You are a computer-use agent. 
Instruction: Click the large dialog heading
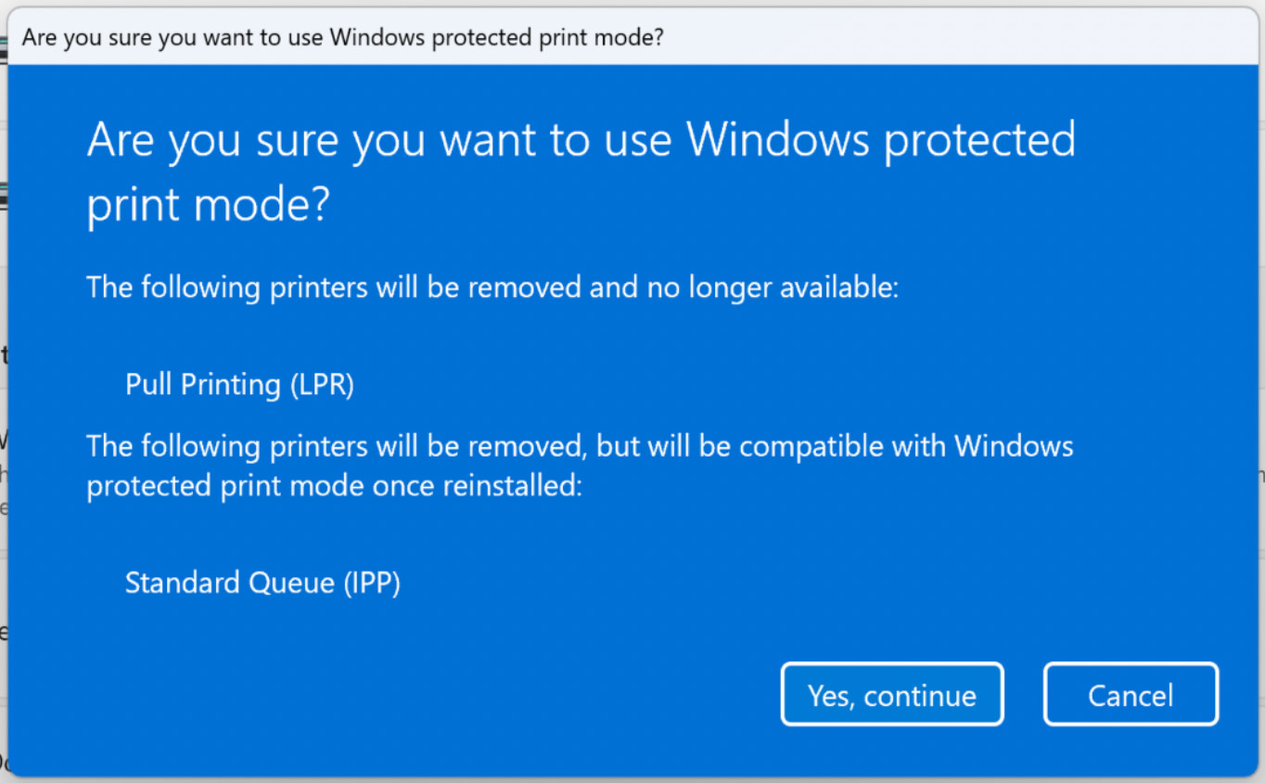pos(581,172)
